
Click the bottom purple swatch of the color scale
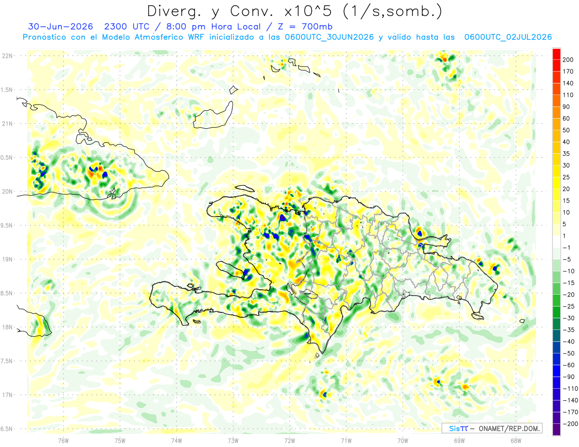click(x=556, y=430)
